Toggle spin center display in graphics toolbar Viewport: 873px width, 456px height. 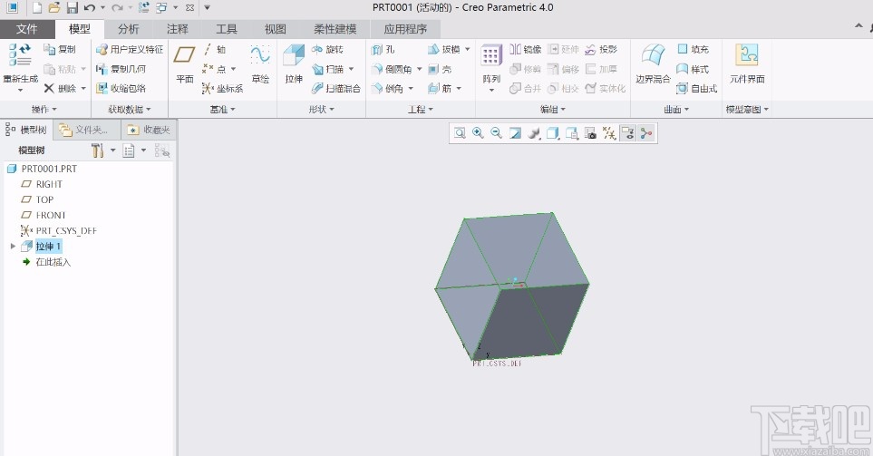click(x=646, y=133)
